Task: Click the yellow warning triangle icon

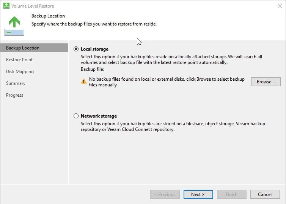Action: [x=84, y=81]
